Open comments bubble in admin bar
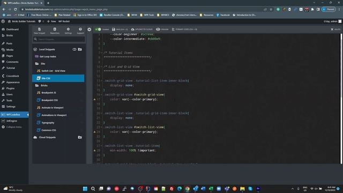Viewport: 343px width, 193px height. pyautogui.click(x=41, y=21)
